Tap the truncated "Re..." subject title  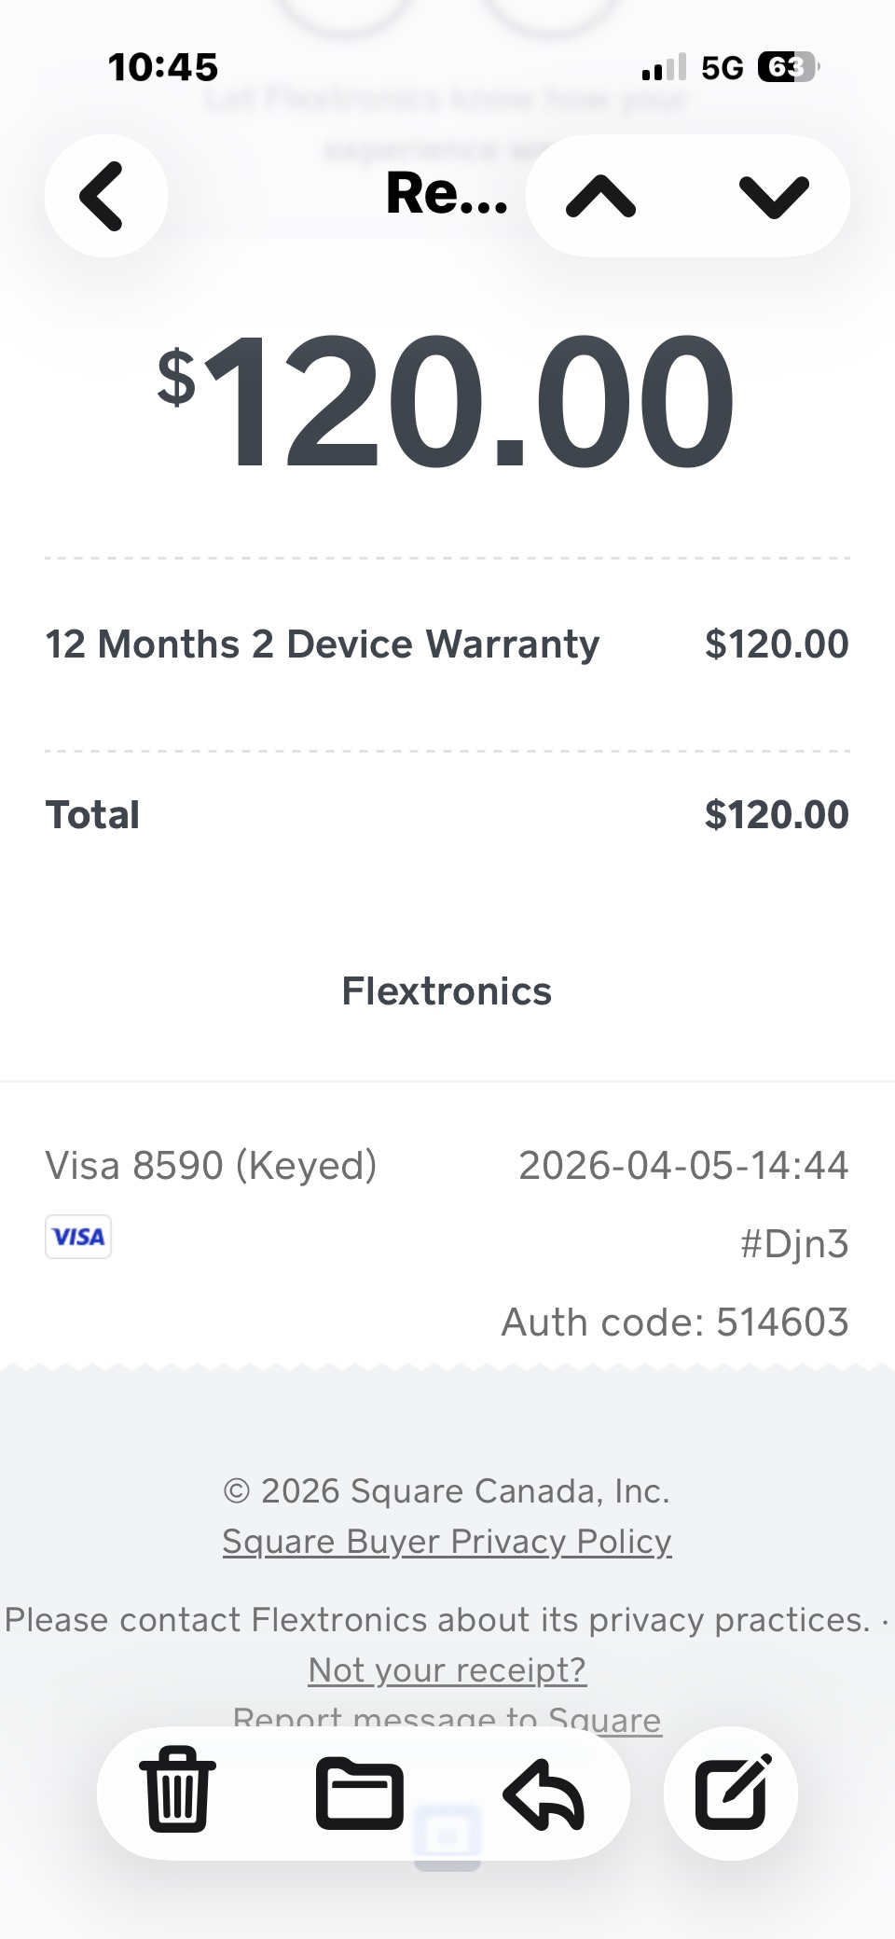[447, 194]
